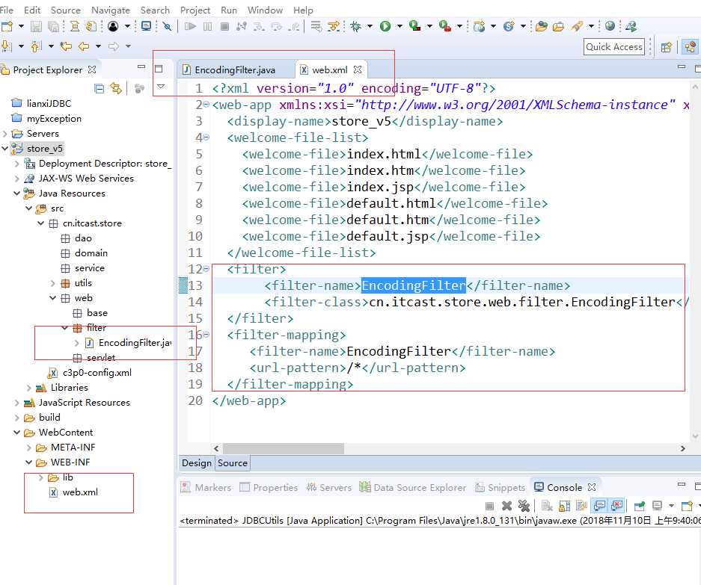The height and width of the screenshot is (585, 701).
Task: Open the Navigate menu
Action: coord(111,10)
